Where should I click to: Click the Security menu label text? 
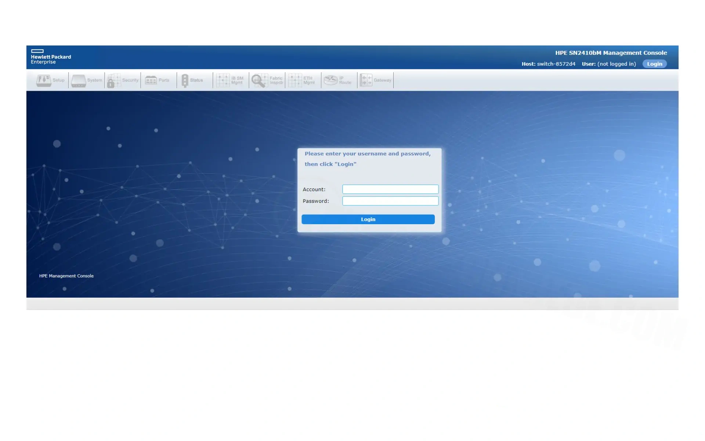130,80
